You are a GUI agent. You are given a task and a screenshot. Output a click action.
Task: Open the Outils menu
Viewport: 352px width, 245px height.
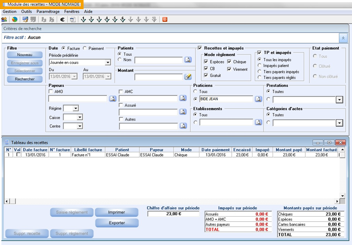coord(26,11)
